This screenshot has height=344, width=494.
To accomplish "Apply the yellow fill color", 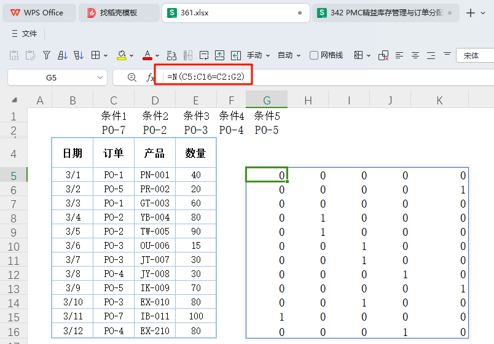I will coord(121,55).
